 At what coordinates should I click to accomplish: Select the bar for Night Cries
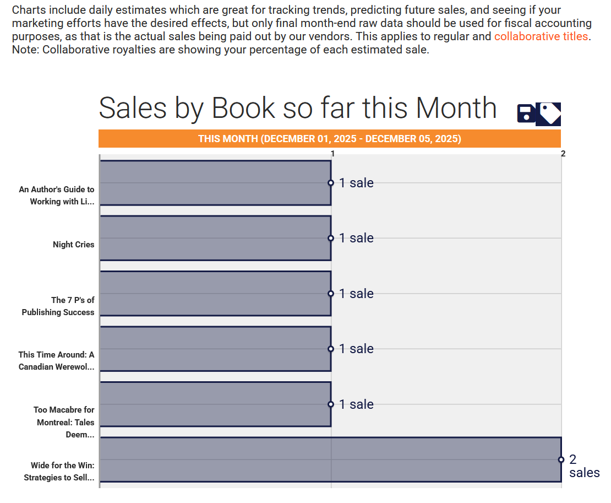click(x=215, y=238)
